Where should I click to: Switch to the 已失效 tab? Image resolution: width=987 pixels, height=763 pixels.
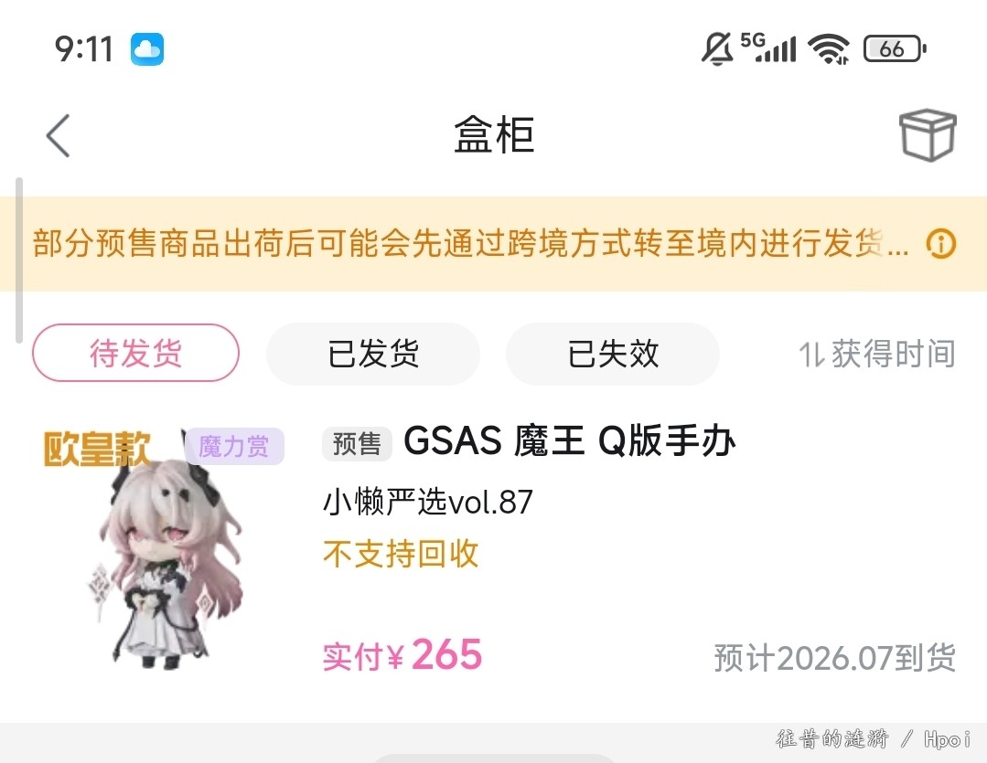tap(613, 354)
